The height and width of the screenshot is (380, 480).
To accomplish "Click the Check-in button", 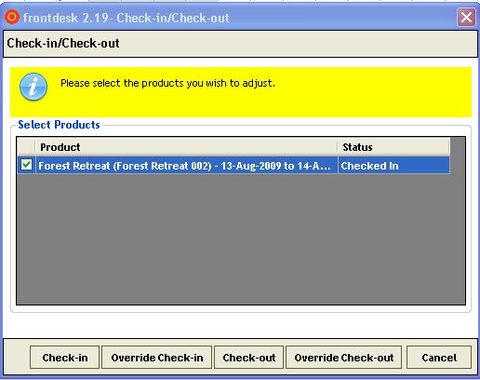I will pyautogui.click(x=65, y=358).
